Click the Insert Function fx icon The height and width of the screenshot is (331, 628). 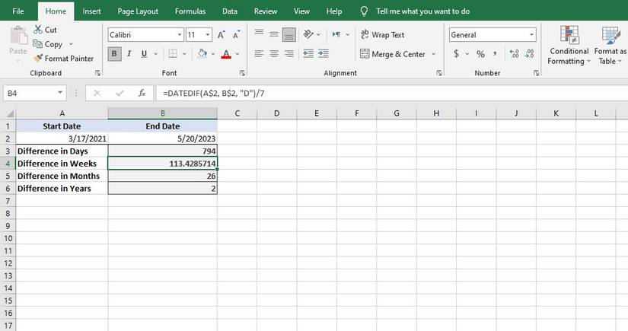142,93
